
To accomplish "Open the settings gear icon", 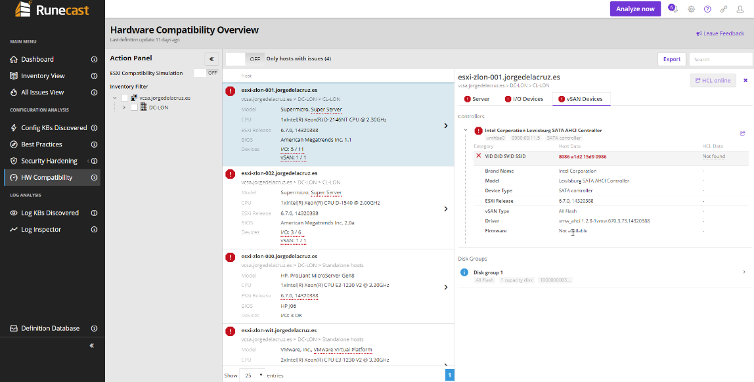I will [x=691, y=9].
